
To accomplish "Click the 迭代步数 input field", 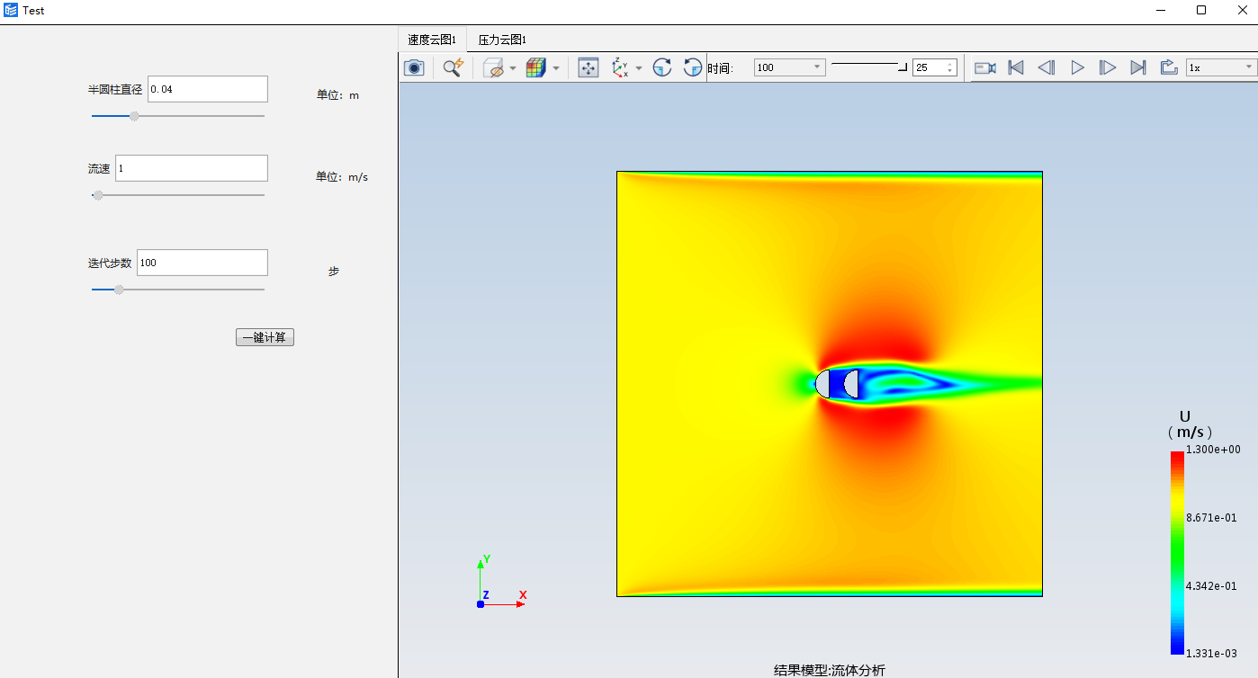I will coord(202,263).
